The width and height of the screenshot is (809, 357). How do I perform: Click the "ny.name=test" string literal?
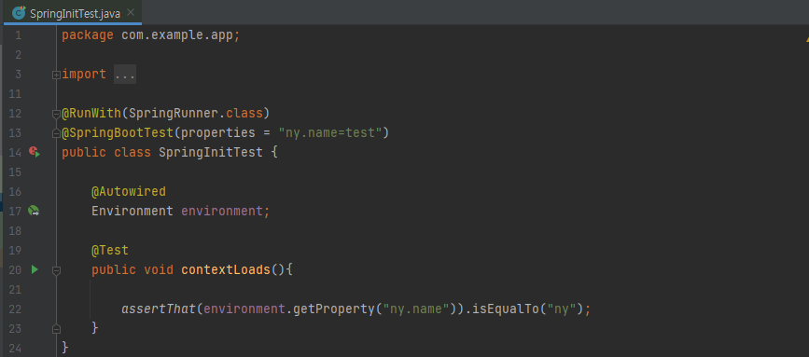pyautogui.click(x=330, y=132)
